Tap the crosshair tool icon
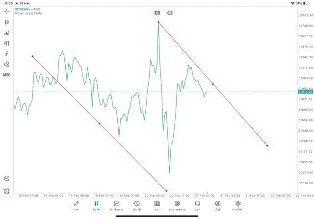The image size is (314, 219). click(7, 11)
